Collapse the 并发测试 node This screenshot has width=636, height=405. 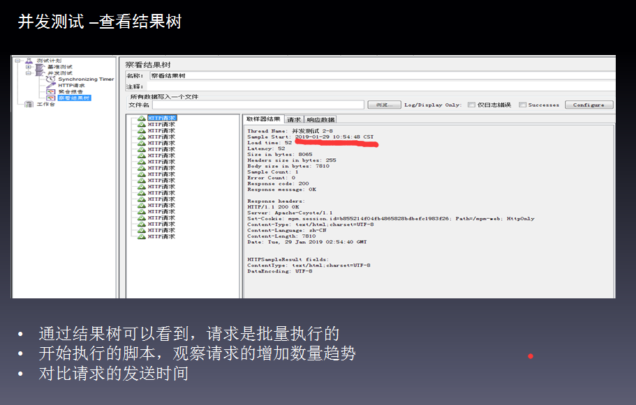[29, 73]
